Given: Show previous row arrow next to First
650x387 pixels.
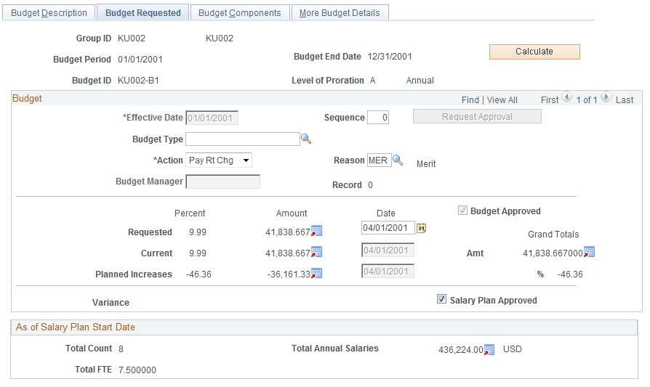Looking at the screenshot, I should tap(566, 97).
